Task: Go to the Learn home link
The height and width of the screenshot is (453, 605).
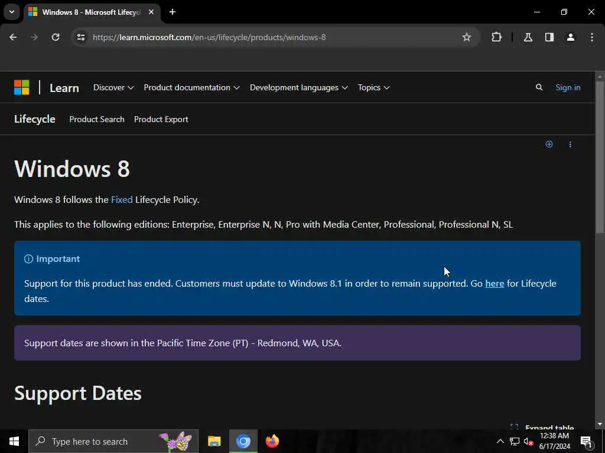Action: tap(64, 88)
